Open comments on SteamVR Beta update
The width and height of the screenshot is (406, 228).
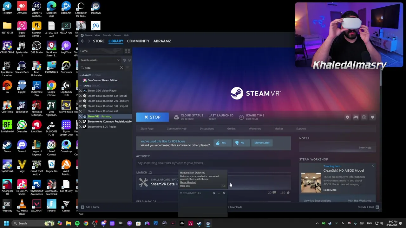point(272,193)
